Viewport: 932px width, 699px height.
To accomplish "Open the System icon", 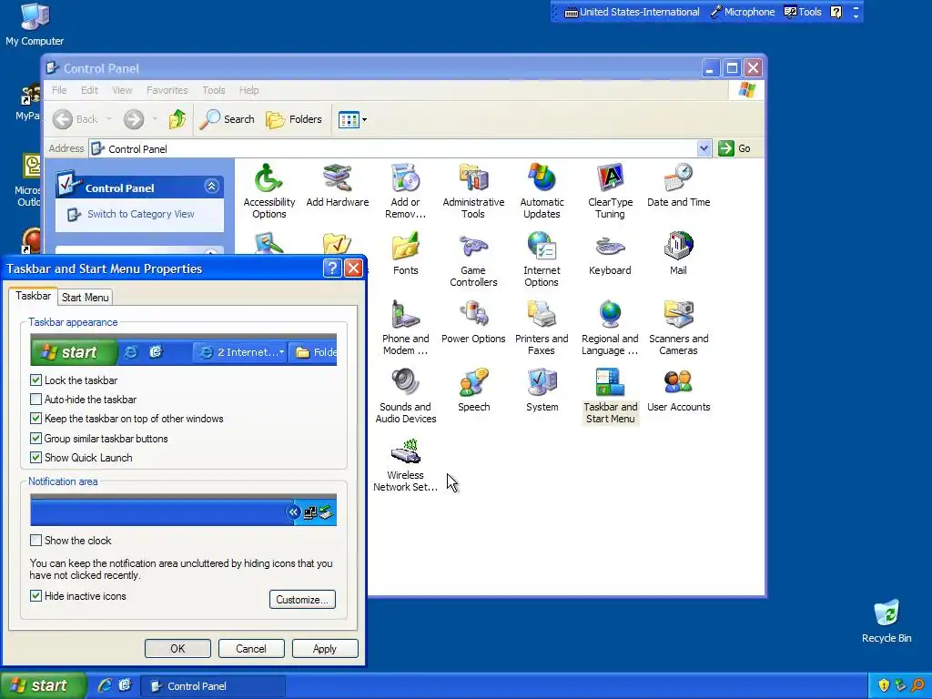I will [542, 390].
